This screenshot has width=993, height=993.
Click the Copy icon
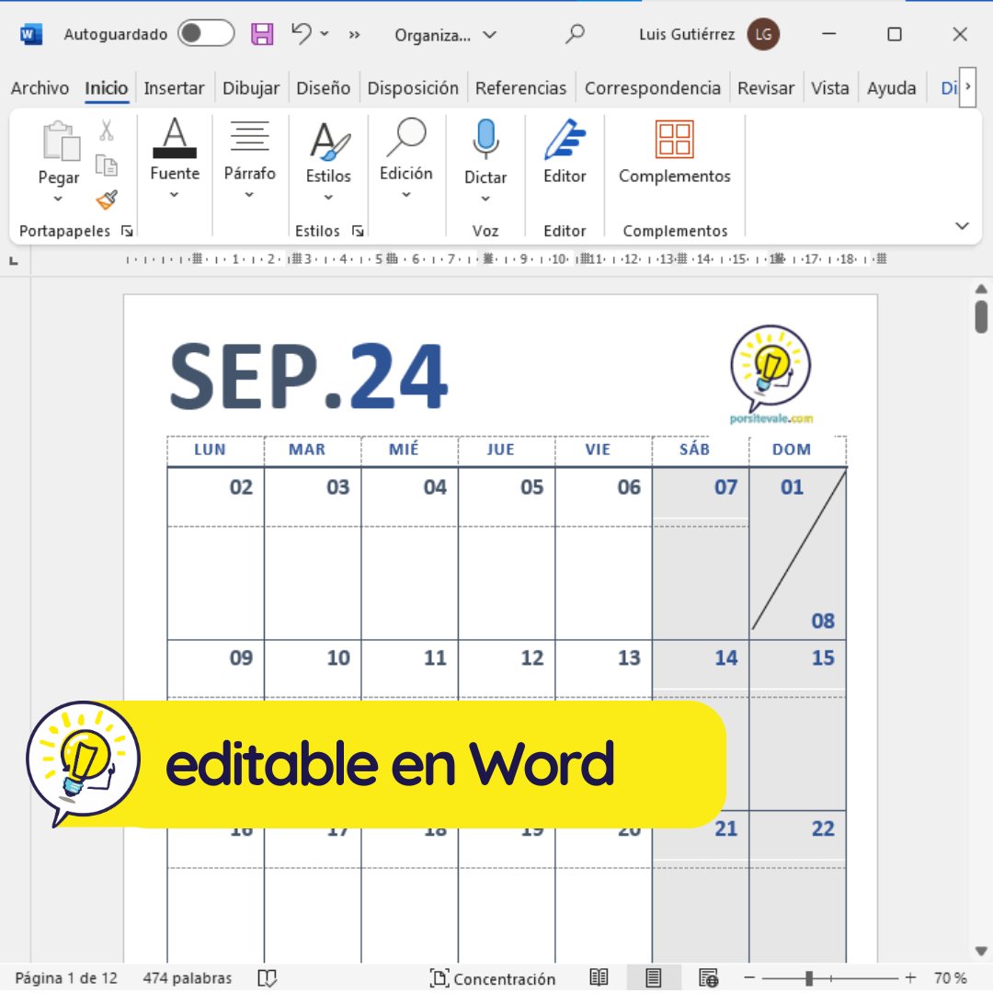tap(107, 165)
